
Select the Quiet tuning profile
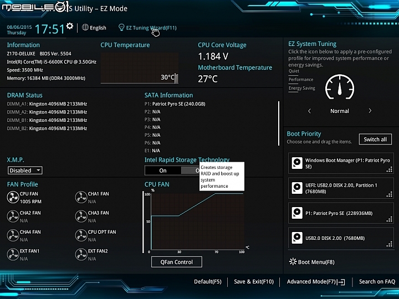coord(294,71)
